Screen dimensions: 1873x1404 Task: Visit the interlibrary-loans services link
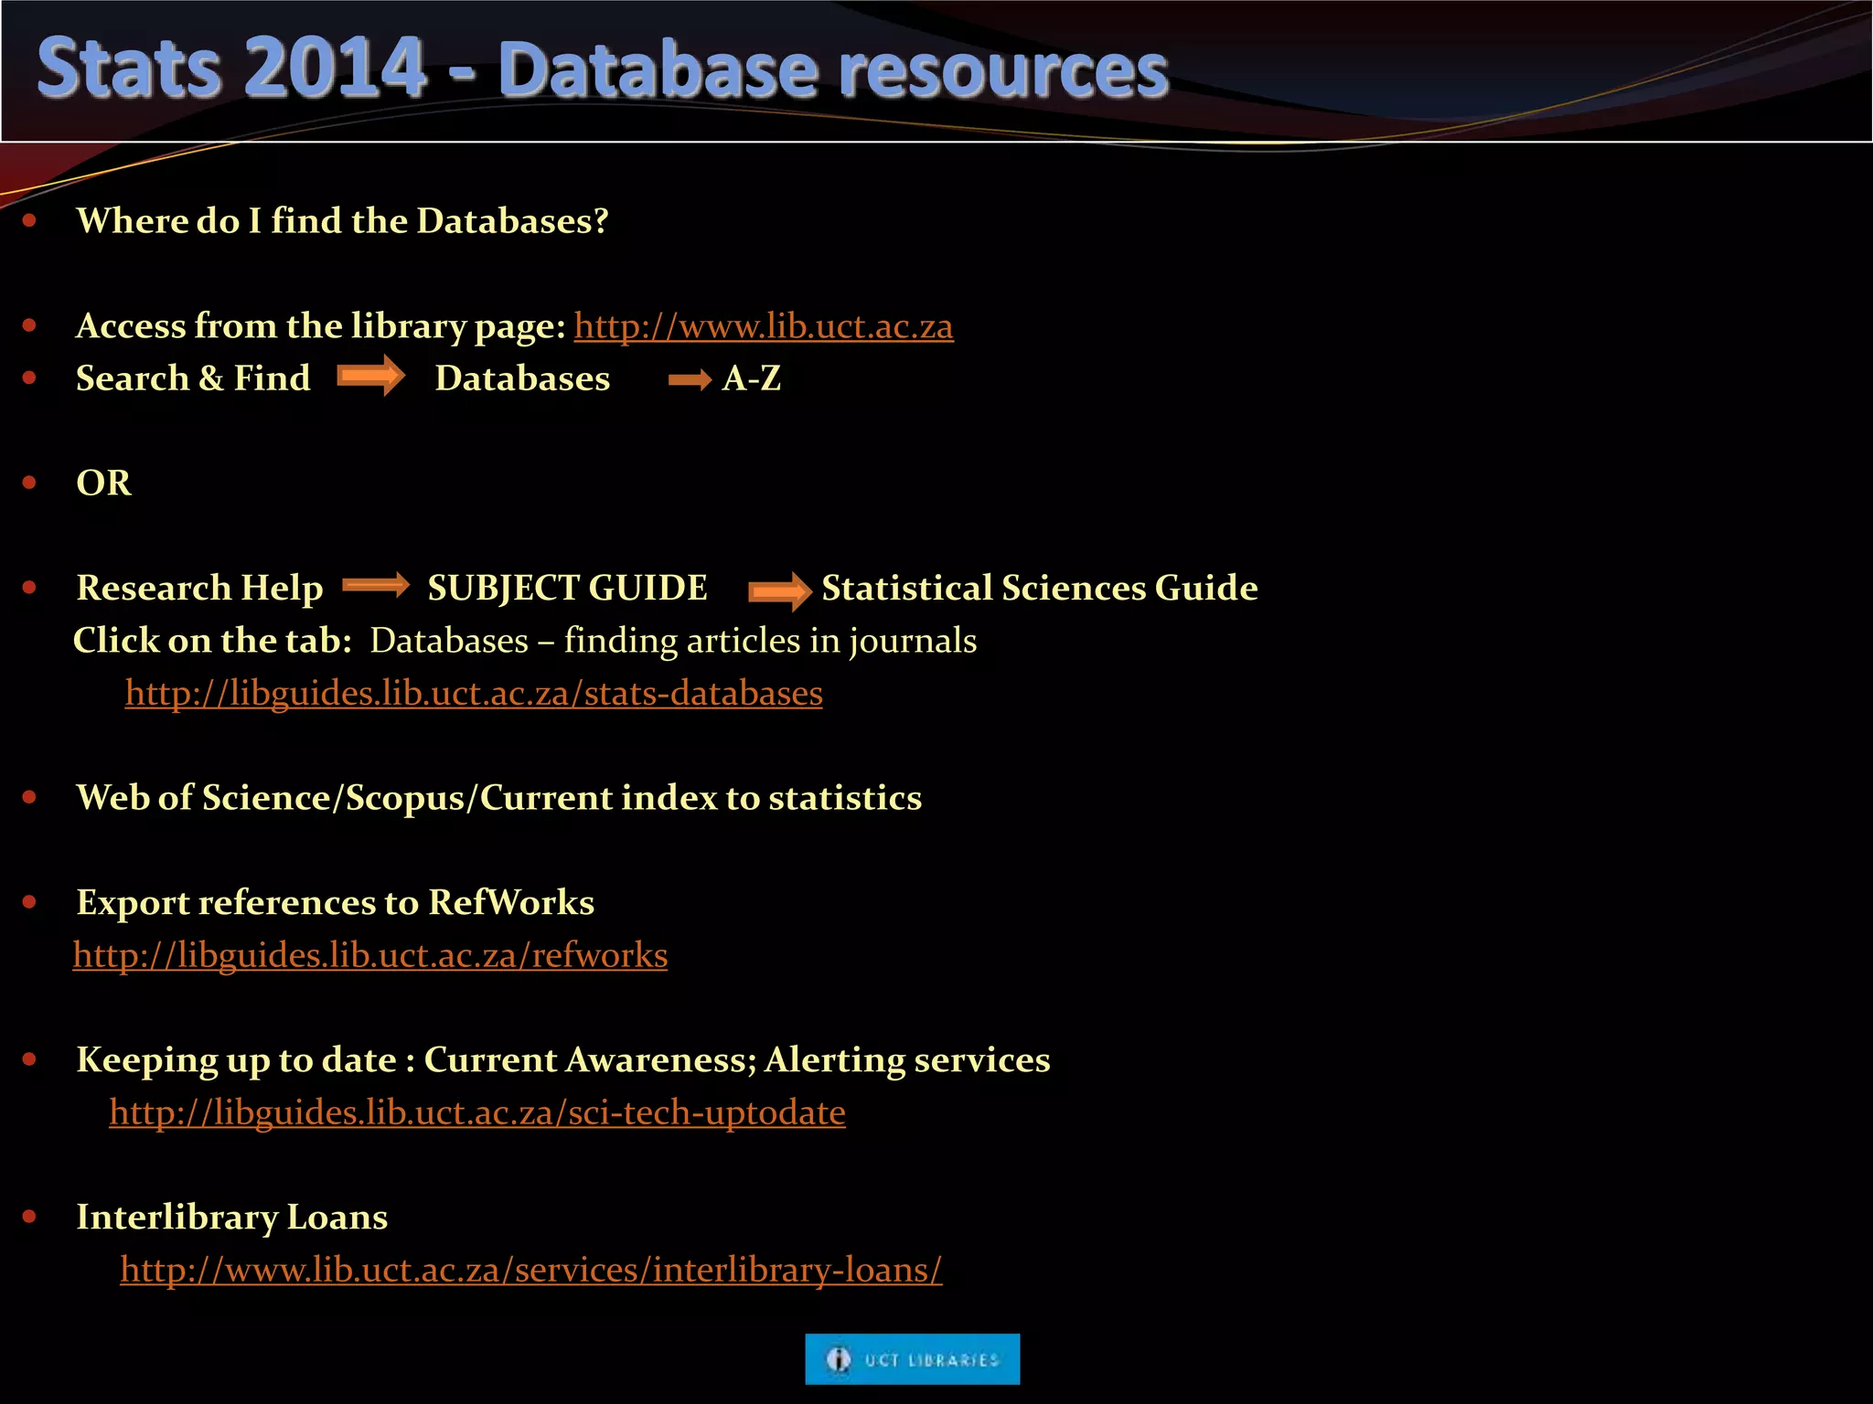pos(530,1270)
